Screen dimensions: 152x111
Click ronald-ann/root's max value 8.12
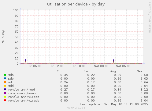pos(144,90)
